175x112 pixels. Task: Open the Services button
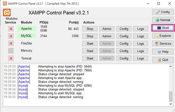pos(163,44)
